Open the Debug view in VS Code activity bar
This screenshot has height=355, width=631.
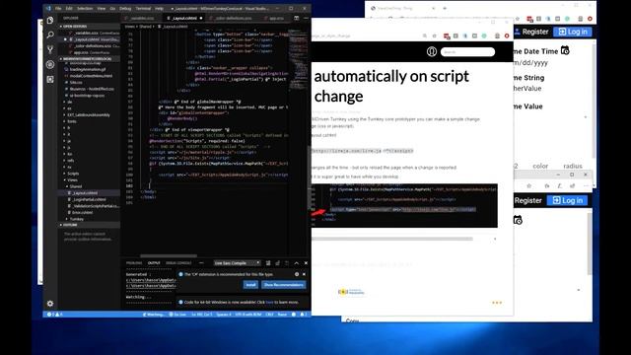50,64
